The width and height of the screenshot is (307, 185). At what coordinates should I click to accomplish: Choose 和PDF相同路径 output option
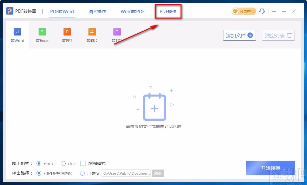coord(39,173)
